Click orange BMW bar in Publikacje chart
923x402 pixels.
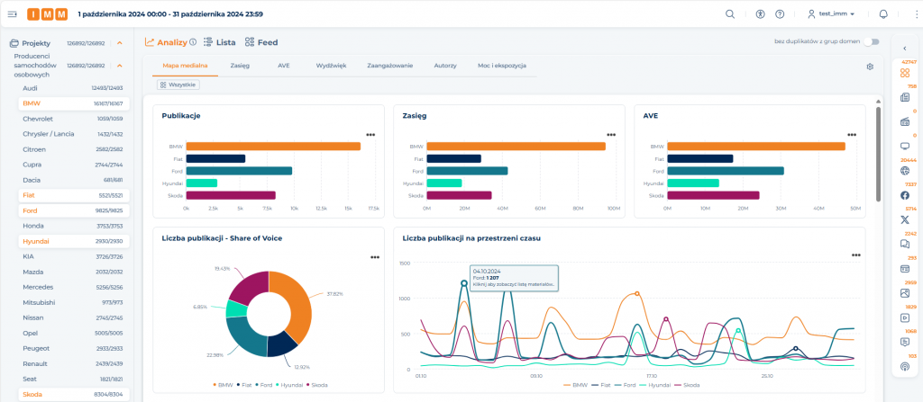click(273, 147)
